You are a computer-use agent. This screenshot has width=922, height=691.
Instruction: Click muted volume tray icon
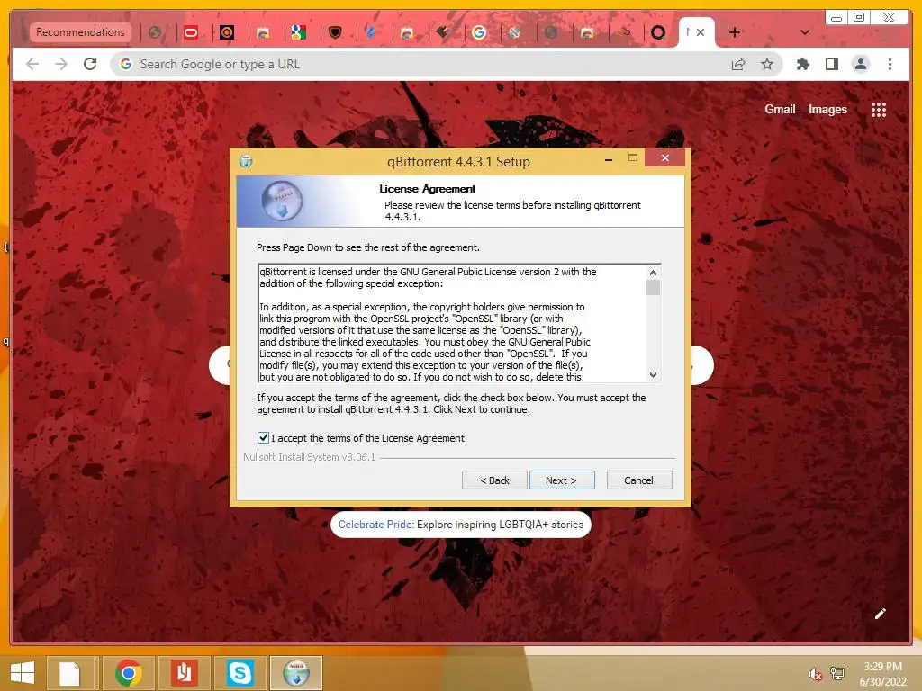[815, 674]
